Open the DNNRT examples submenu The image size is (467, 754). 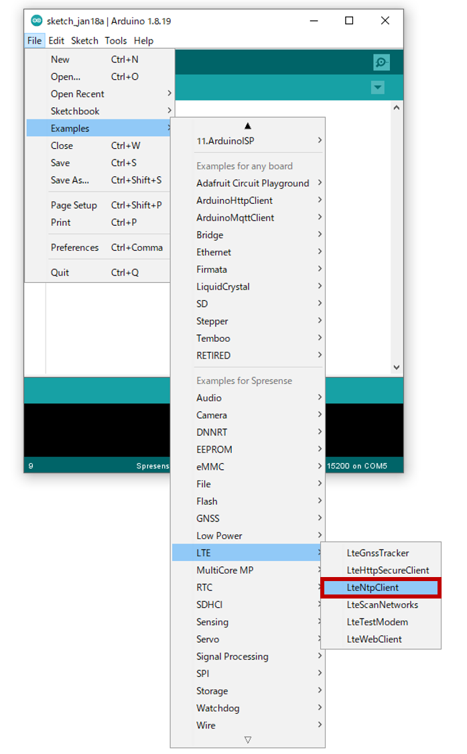click(x=248, y=433)
